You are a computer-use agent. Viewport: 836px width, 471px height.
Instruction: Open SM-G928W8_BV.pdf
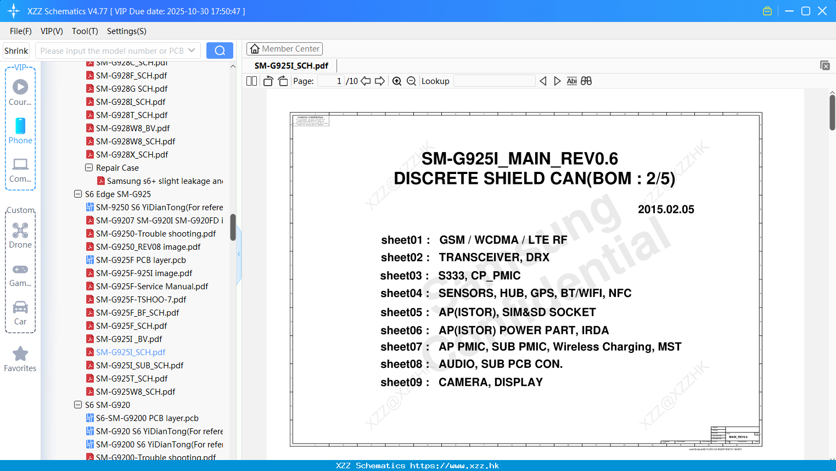[133, 128]
